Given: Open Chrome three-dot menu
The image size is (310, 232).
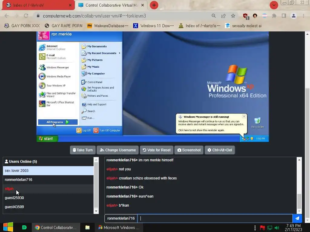Looking at the screenshot, I should click(x=303, y=16).
